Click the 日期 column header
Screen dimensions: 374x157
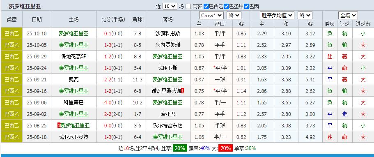click(x=37, y=19)
